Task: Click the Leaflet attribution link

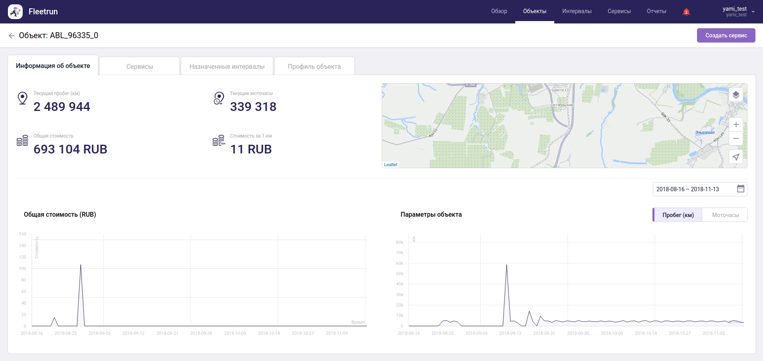Action: point(390,165)
